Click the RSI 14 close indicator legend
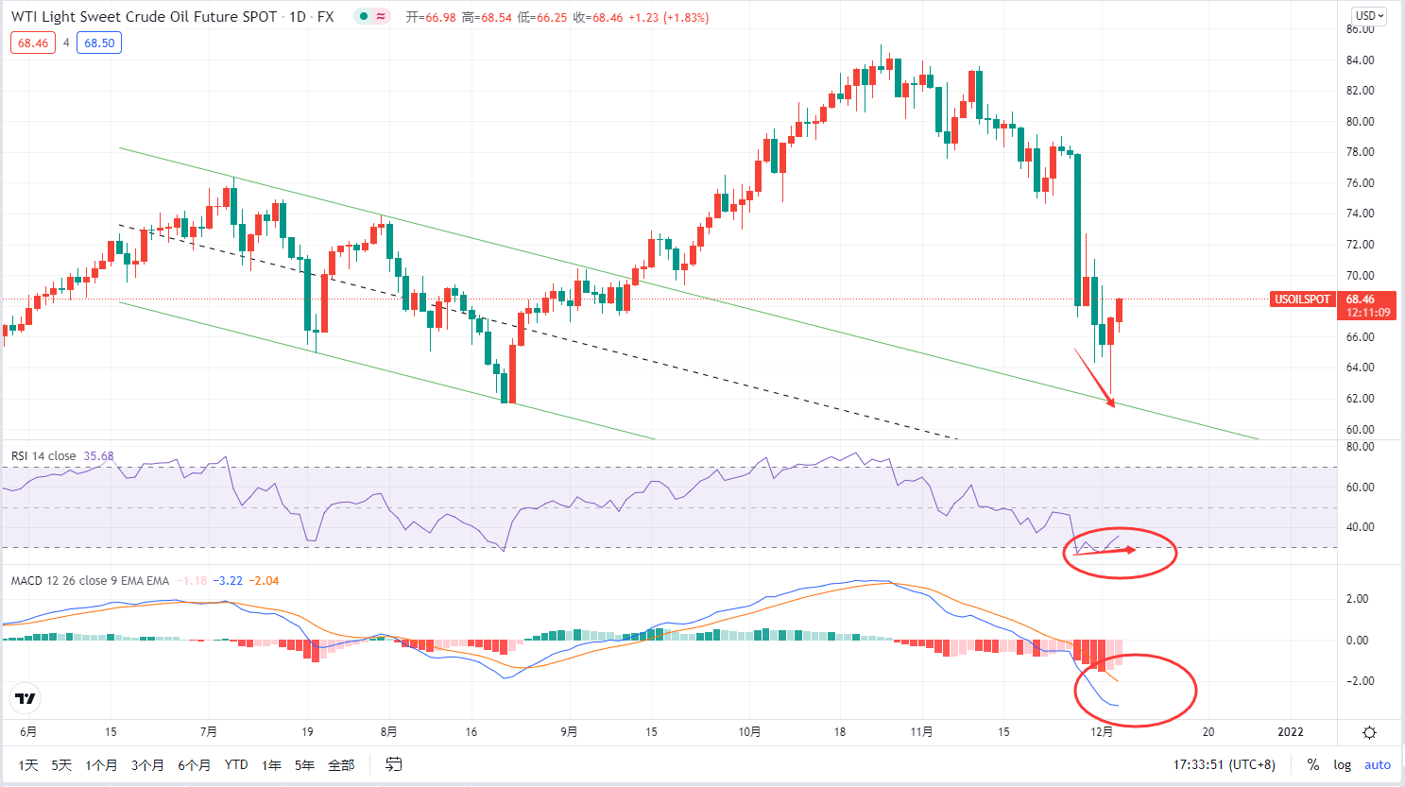The height and width of the screenshot is (787, 1405). tap(43, 456)
